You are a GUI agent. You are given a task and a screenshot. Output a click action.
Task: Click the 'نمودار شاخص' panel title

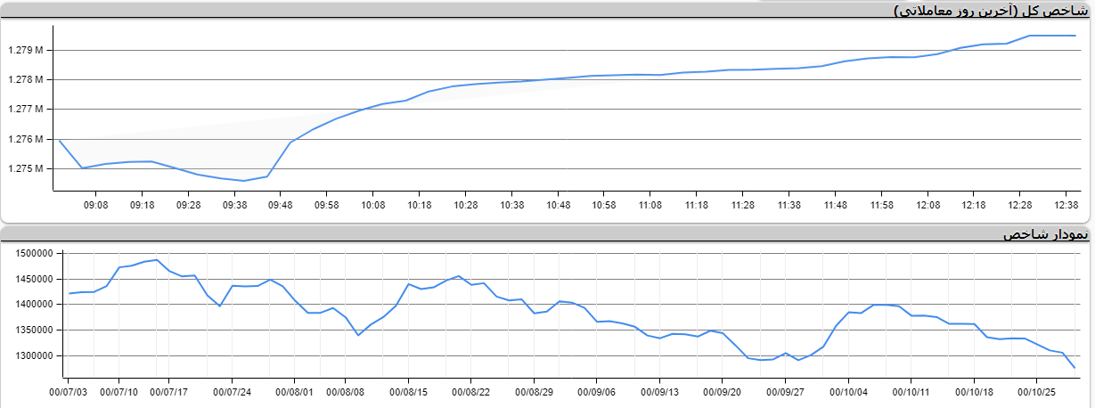[x=1045, y=235]
